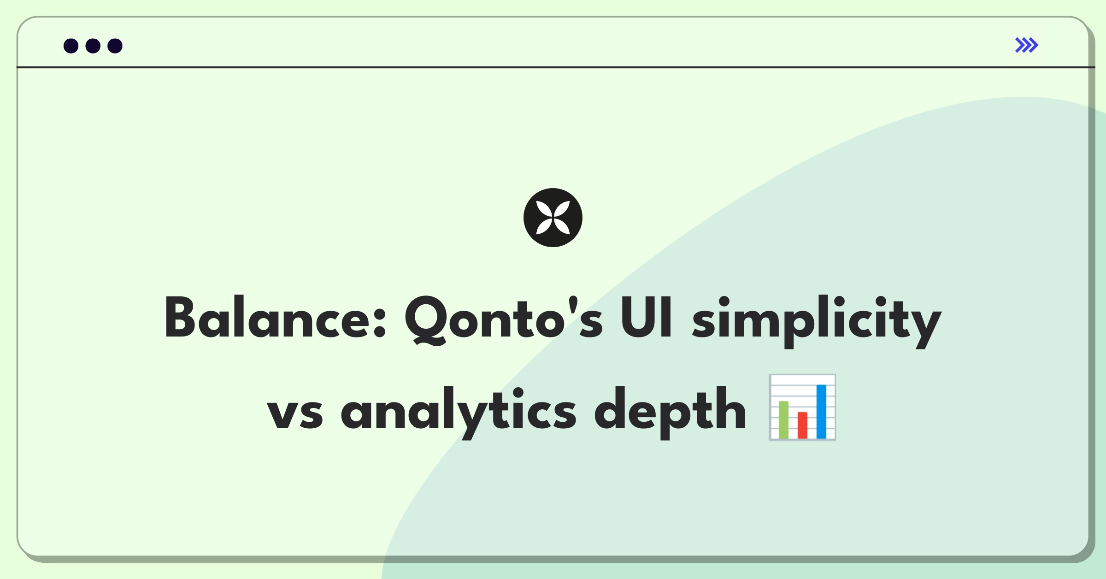Click the word "analytics" in the heading
The image size is (1106, 579).
459,412
